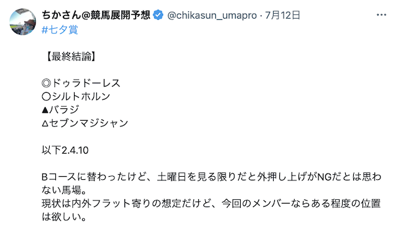Click the △ outline triangle mark
Viewport: 398px width, 229px height.
45,123
